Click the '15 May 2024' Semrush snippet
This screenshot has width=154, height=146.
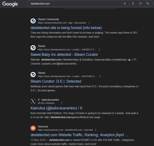coord(83,142)
